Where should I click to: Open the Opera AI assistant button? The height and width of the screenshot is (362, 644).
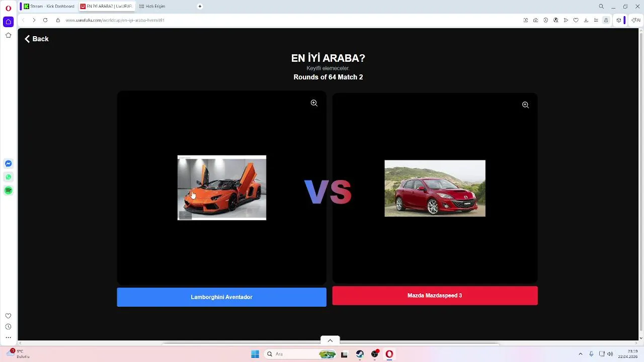point(636,20)
